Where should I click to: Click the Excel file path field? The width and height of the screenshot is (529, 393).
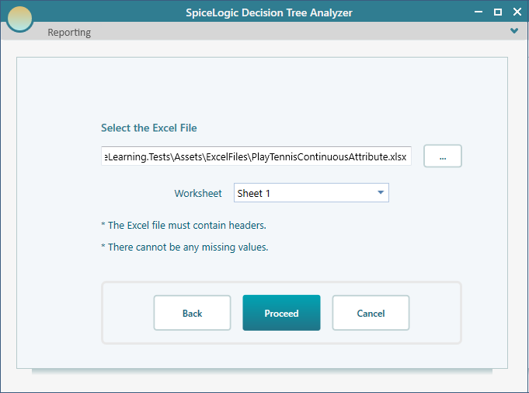256,156
